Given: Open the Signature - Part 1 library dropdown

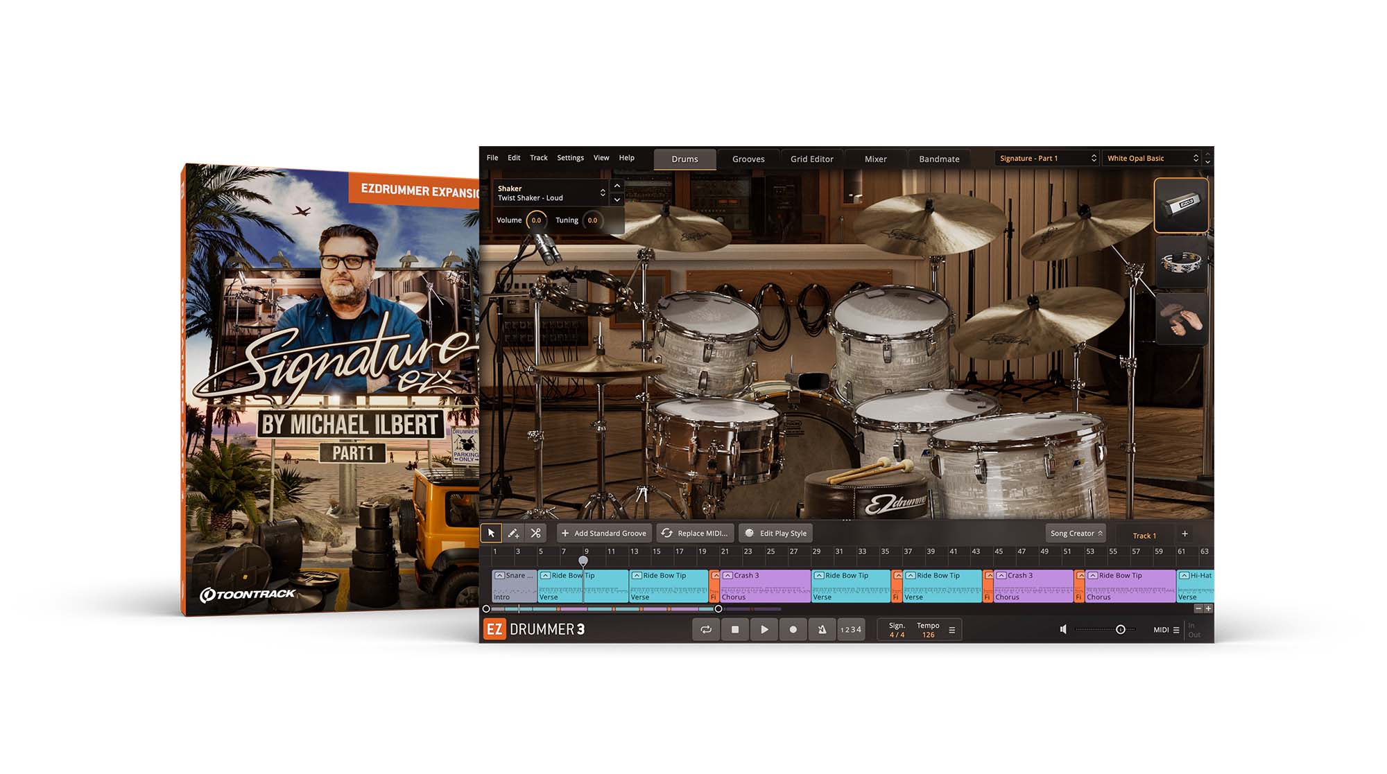Looking at the screenshot, I should (1047, 159).
